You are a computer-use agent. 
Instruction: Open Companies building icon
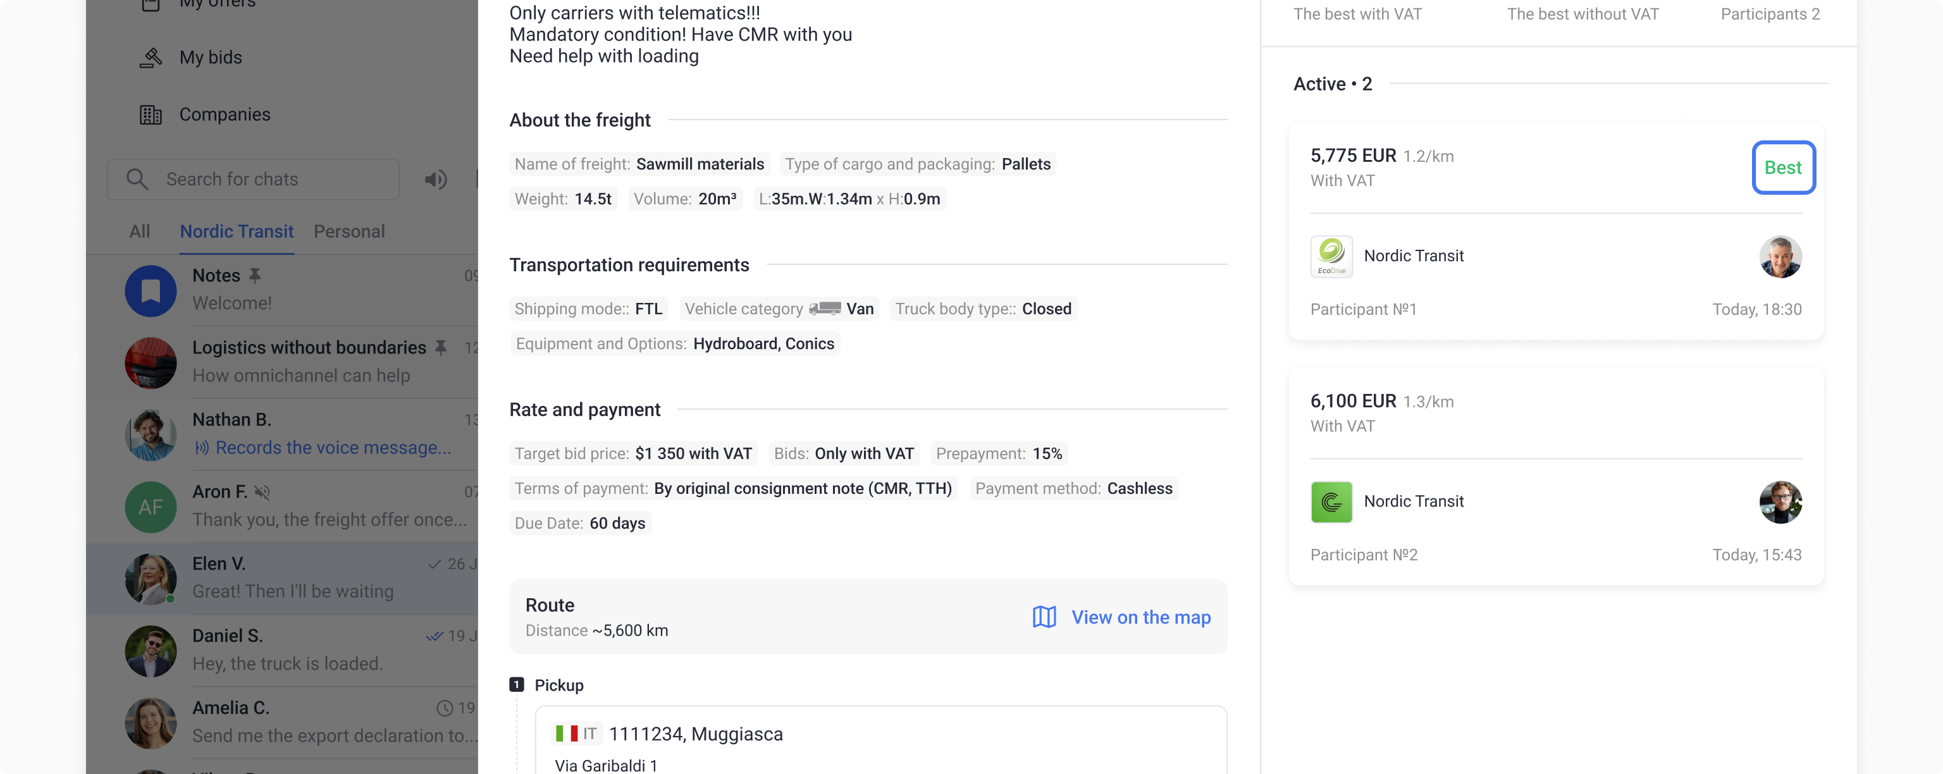(151, 114)
